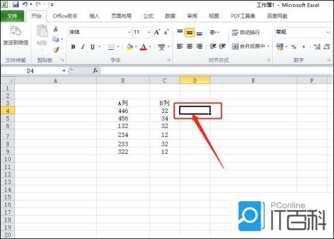Open the font name 宋体 dropdown
Image resolution: width=334 pixels, height=239 pixels.
pyautogui.click(x=129, y=32)
